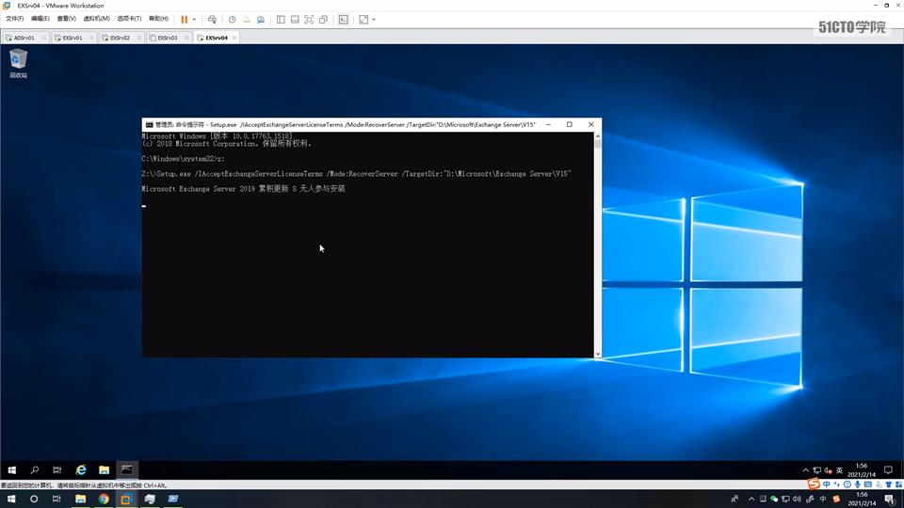This screenshot has width=904, height=508.
Task: Enter full screen mode via VMware toolbar icon
Action: coord(309,19)
